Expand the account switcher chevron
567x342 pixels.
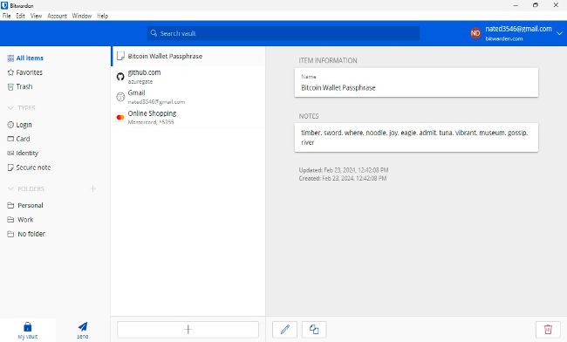[559, 33]
